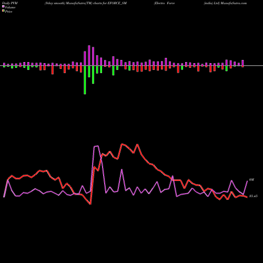Click the '85.45' price end label

coord(253,196)
